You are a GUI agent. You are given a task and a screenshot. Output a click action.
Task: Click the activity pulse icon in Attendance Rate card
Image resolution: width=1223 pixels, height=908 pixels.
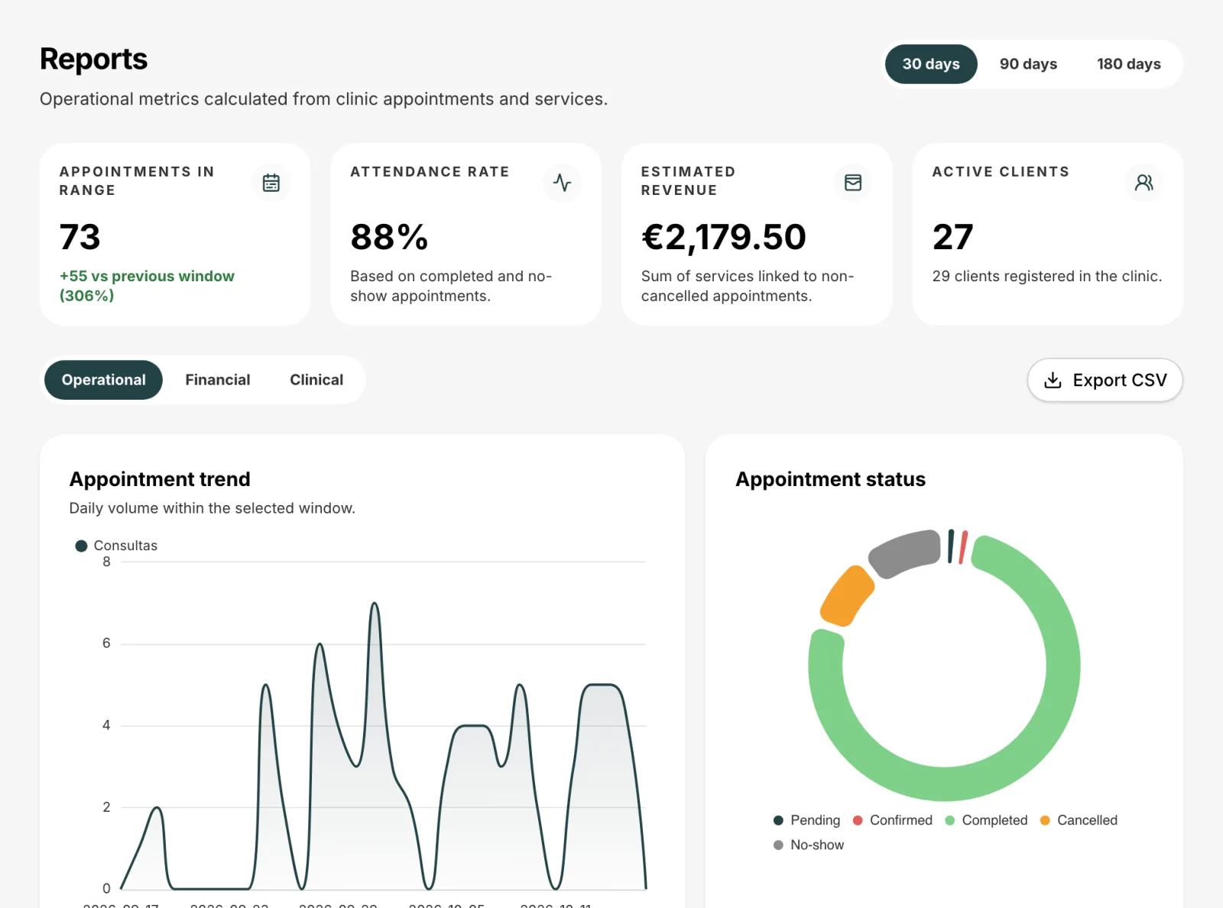click(563, 183)
